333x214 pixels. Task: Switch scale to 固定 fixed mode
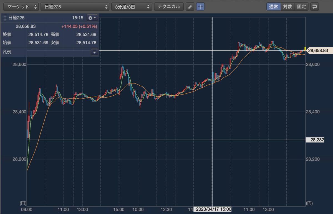click(x=301, y=7)
